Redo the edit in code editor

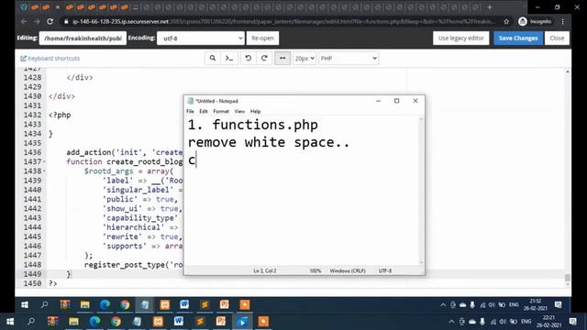click(x=264, y=59)
